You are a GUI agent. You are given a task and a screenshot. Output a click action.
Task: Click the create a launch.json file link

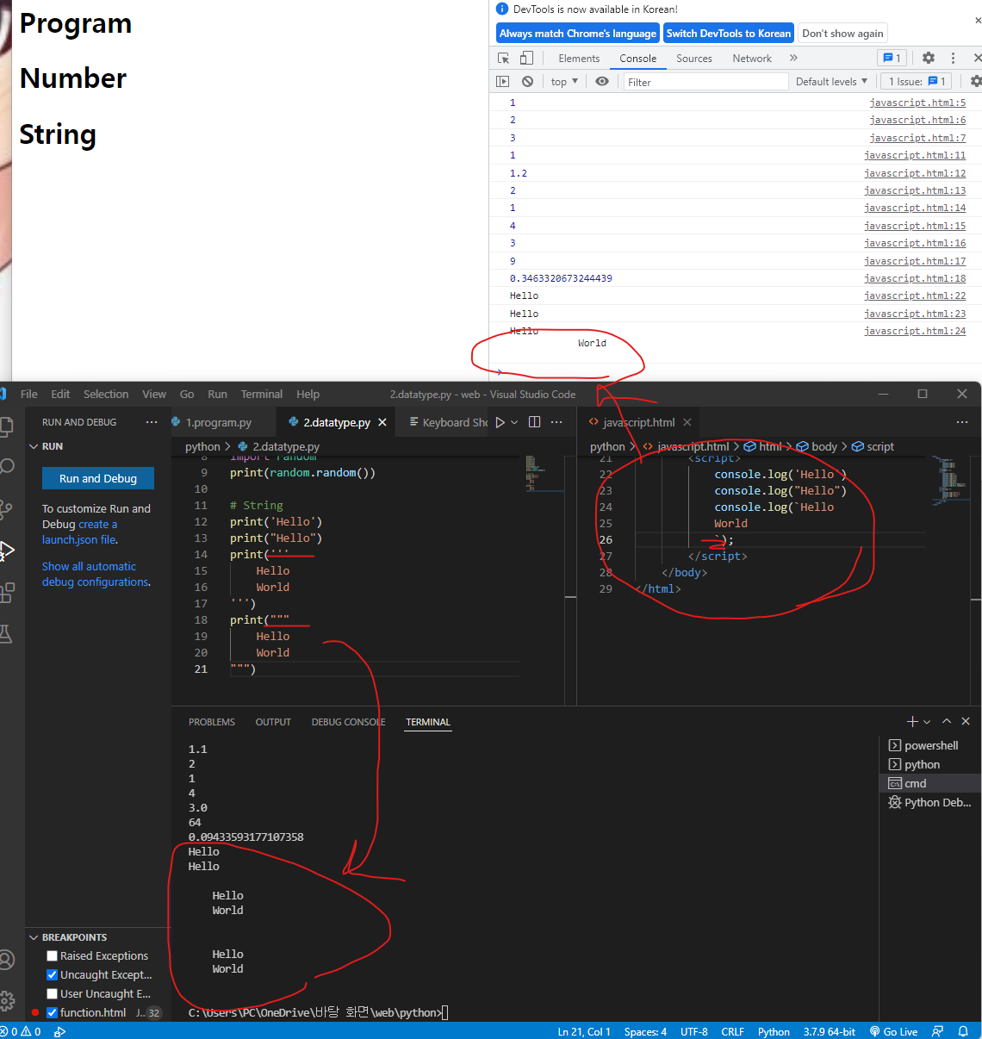point(80,532)
